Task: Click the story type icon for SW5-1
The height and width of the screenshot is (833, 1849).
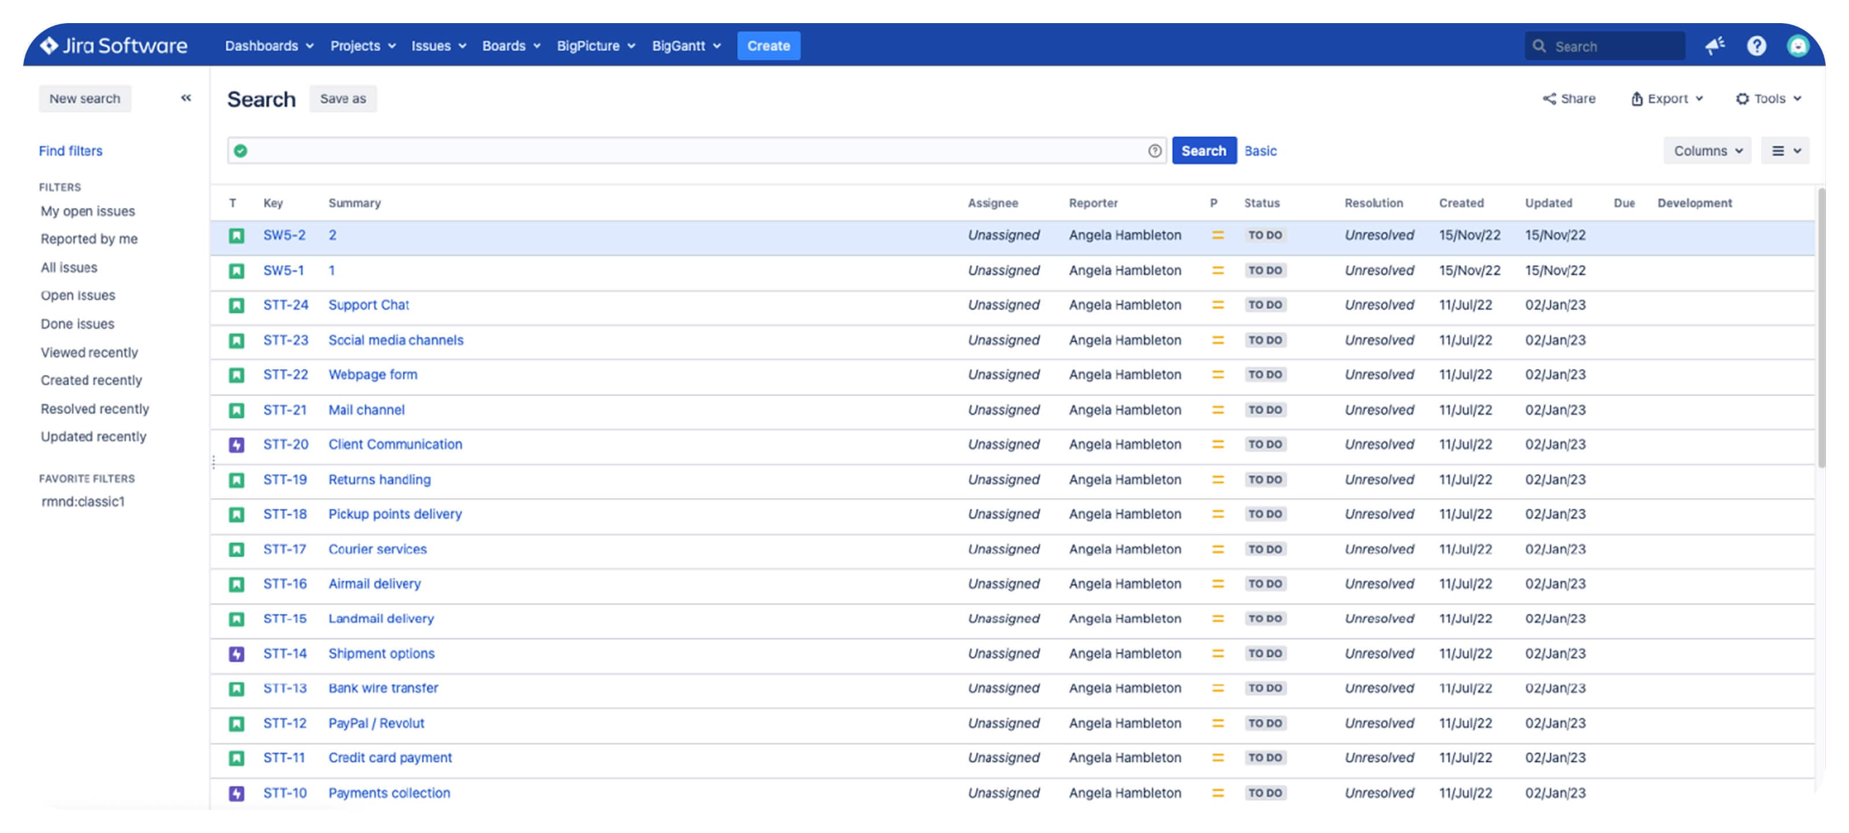Action: click(236, 270)
